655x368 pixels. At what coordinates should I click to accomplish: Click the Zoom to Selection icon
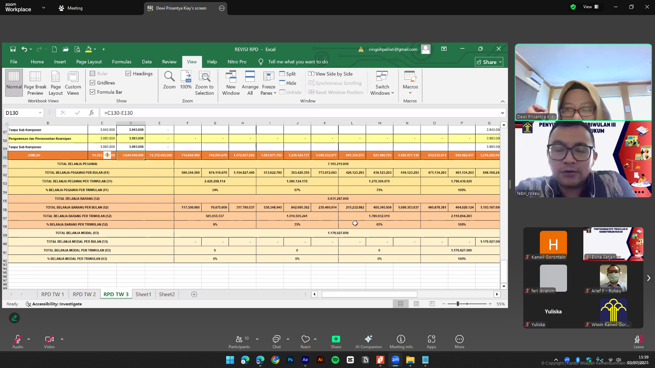click(204, 77)
